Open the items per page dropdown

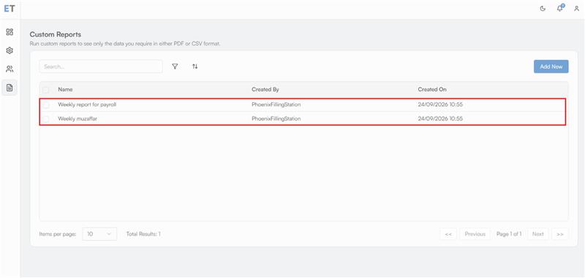pyautogui.click(x=99, y=234)
